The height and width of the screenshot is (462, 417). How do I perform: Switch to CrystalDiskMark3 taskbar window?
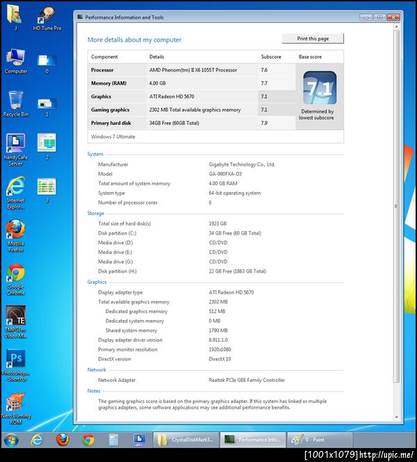click(x=186, y=440)
